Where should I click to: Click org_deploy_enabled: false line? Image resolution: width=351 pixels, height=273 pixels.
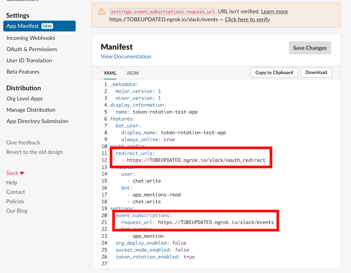click(151, 243)
